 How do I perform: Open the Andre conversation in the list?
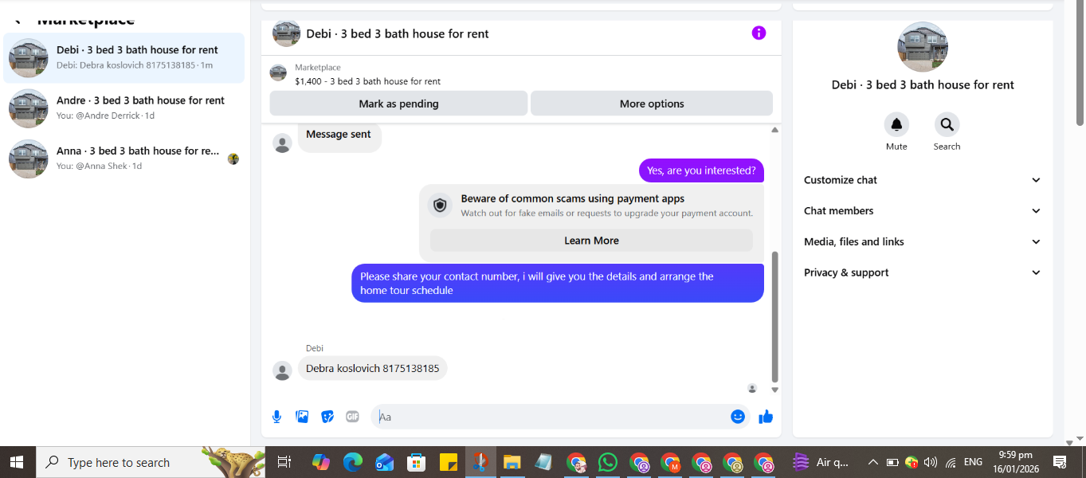click(x=124, y=108)
